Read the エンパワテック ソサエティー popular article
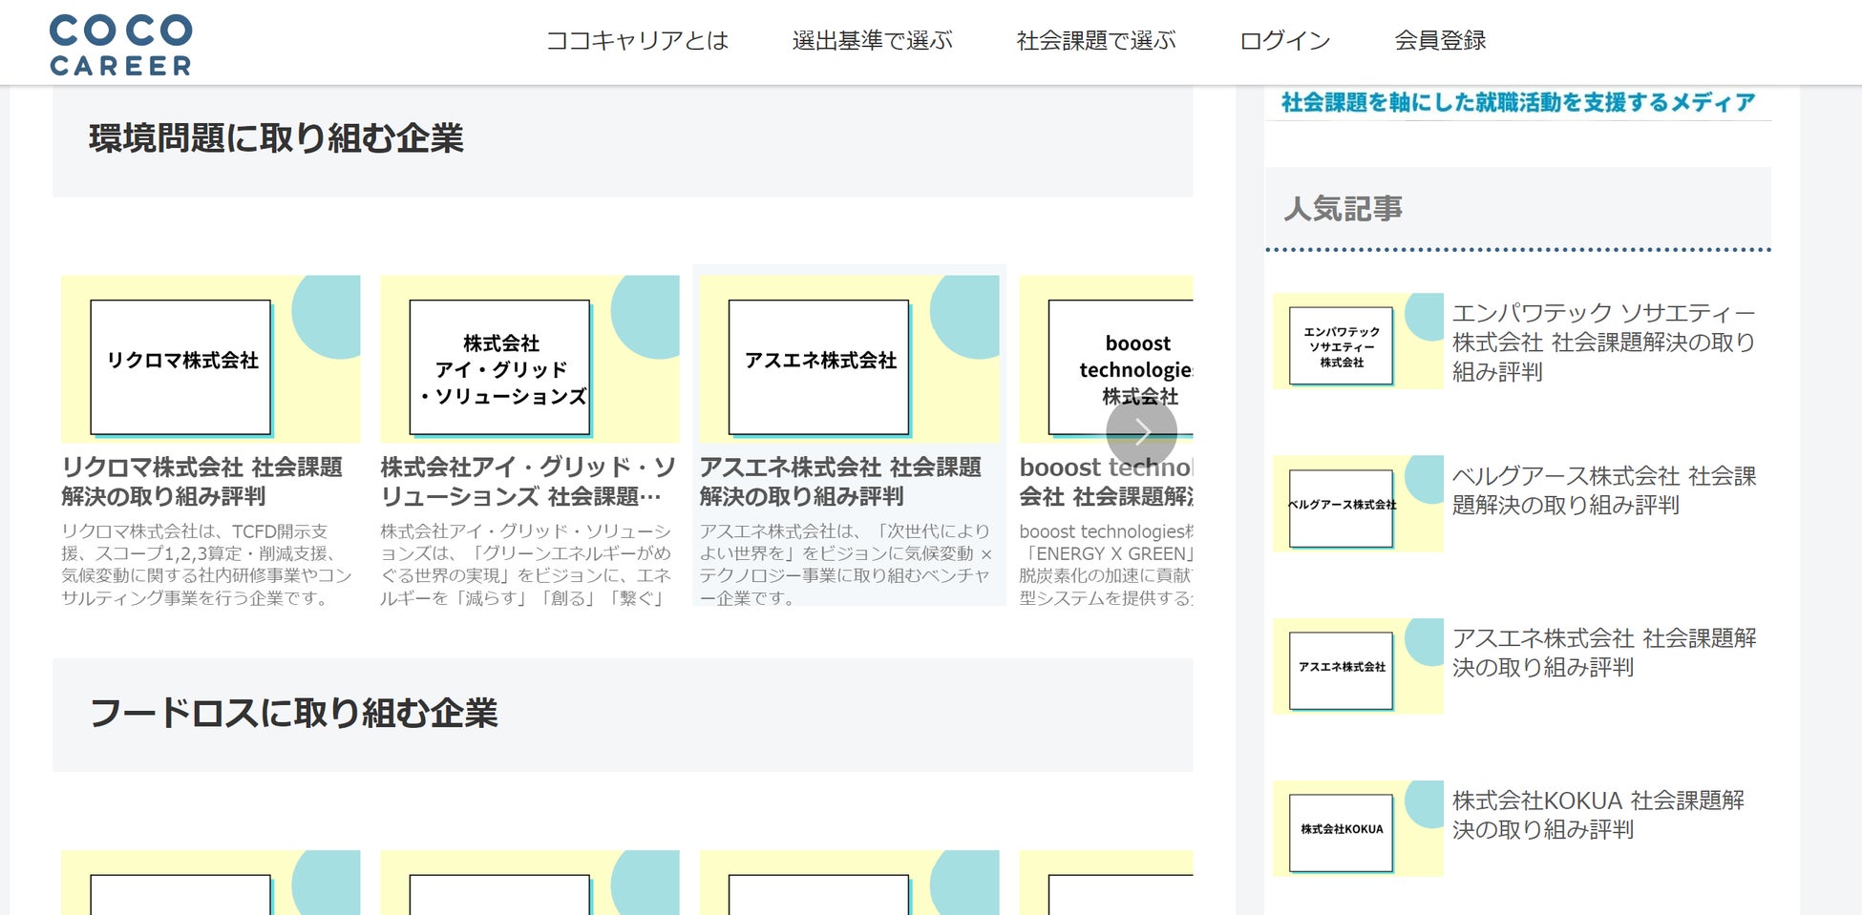This screenshot has width=1862, height=915. (1604, 342)
